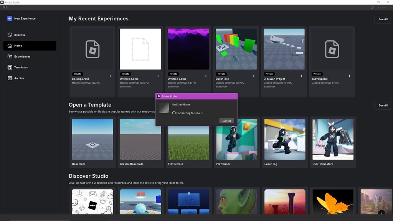Open options menu for Oldowan Project
This screenshot has width=393, height=221.
pos(302,75)
